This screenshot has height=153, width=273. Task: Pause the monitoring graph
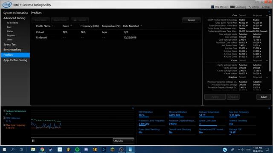tap(33, 141)
